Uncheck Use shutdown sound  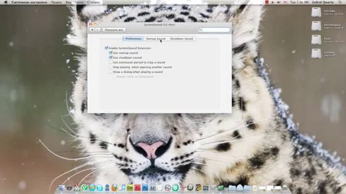click(111, 58)
